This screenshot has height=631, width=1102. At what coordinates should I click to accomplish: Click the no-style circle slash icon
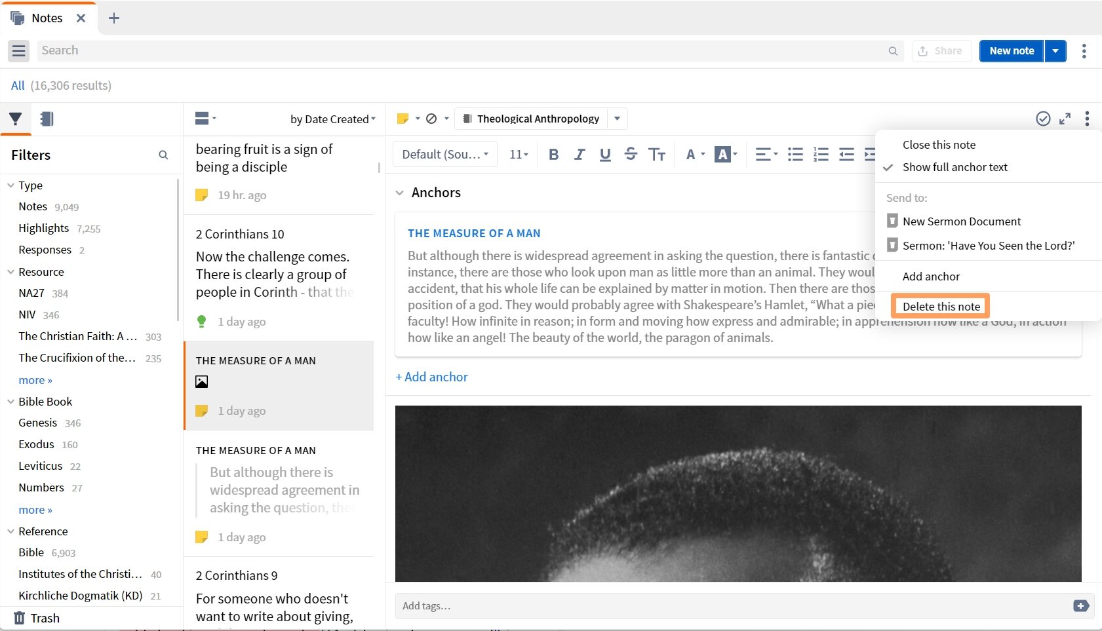(431, 119)
